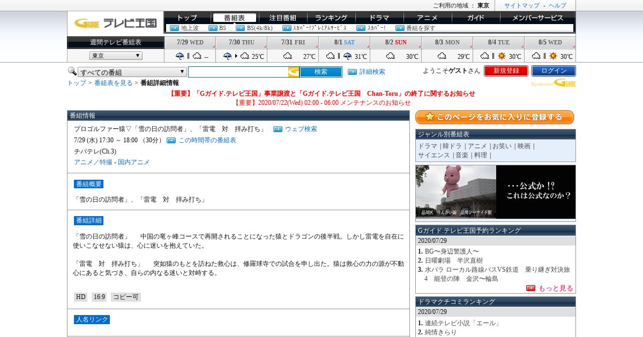Open the 注目番組 navigation tab
This screenshot has height=337, width=643.
point(282,18)
